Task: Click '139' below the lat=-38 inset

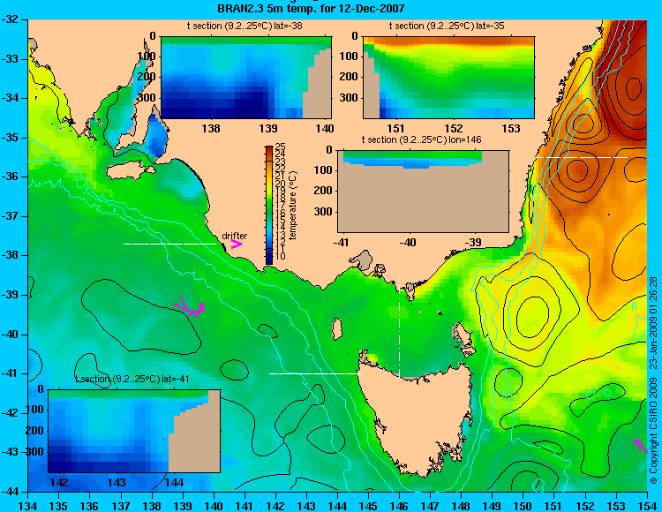Action: pos(268,128)
